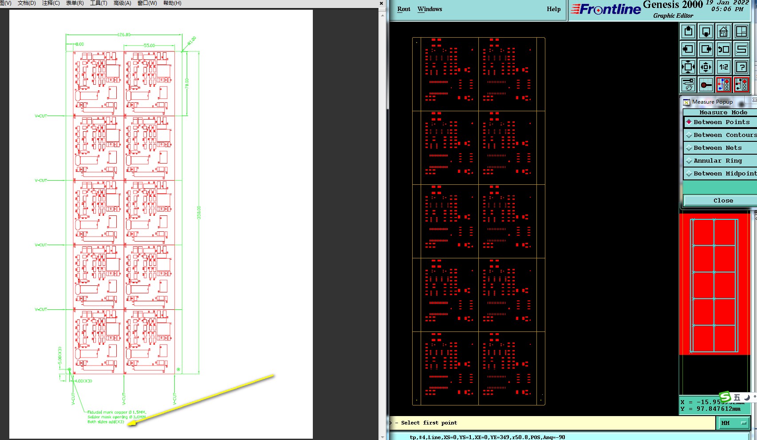Close the PDF document tab with X
Viewport: 757px width, 440px height.
click(x=381, y=3)
